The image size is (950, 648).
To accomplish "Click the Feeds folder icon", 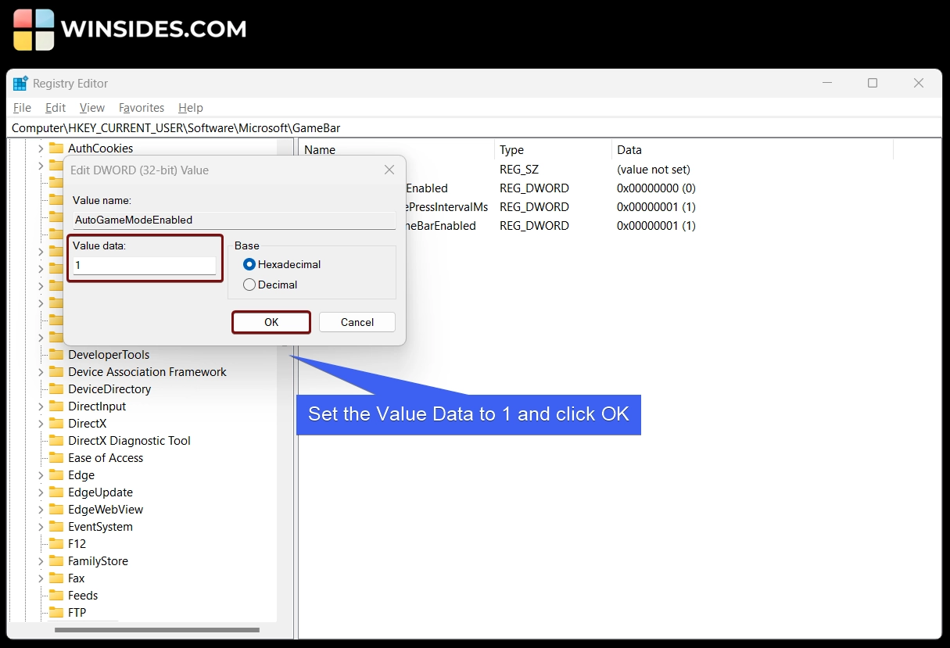I will click(x=56, y=595).
